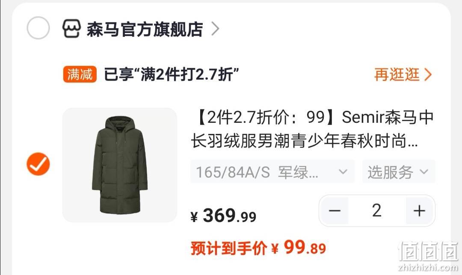Select the 森马官方旗舰店 store checkbox
The width and height of the screenshot is (462, 275).
(38, 28)
